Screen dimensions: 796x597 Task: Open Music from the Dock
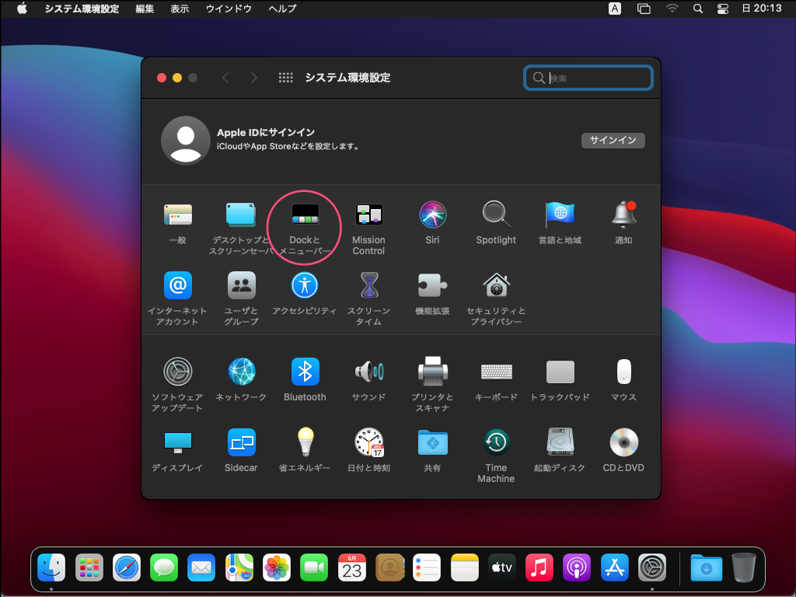click(x=539, y=567)
